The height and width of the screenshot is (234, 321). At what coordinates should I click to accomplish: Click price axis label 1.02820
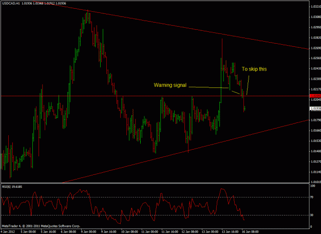[x=316, y=38]
